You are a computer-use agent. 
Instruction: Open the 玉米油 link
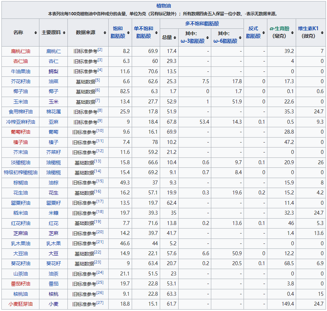pyautogui.click(x=21, y=102)
